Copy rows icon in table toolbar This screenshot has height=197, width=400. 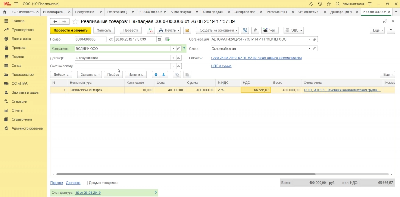[x=177, y=75]
